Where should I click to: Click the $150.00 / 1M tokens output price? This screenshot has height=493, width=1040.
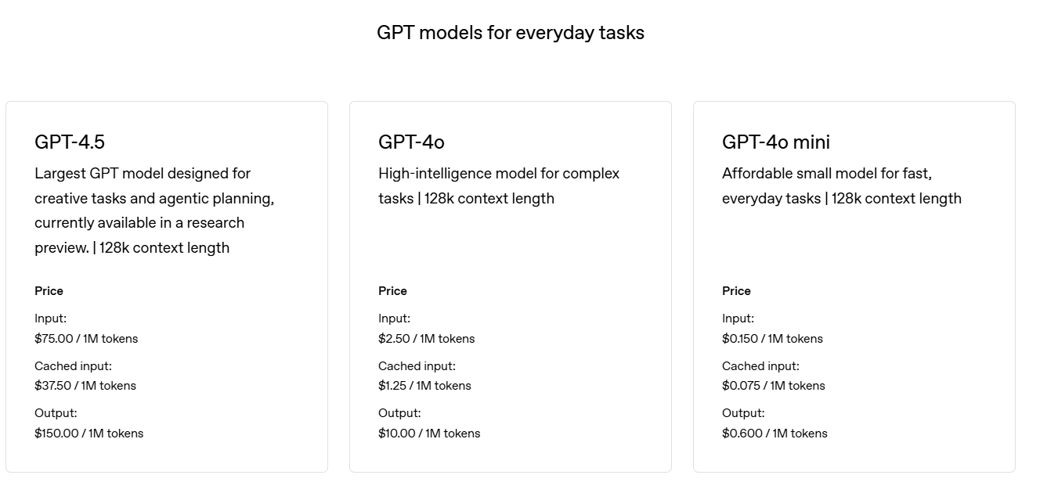[89, 434]
